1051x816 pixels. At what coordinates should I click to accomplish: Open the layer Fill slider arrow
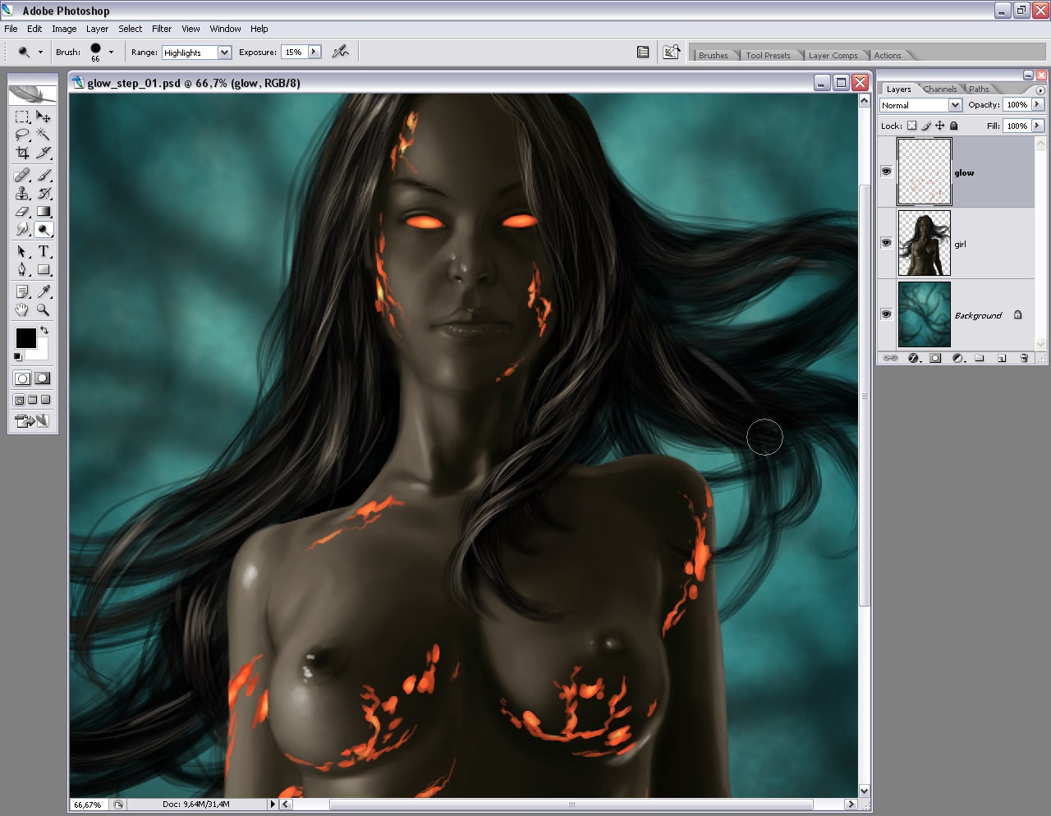coord(1038,126)
